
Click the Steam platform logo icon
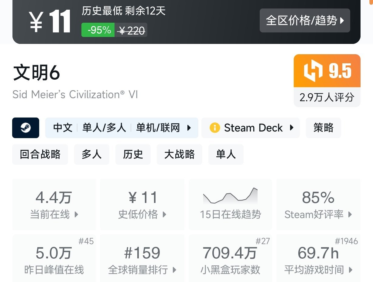(26, 128)
